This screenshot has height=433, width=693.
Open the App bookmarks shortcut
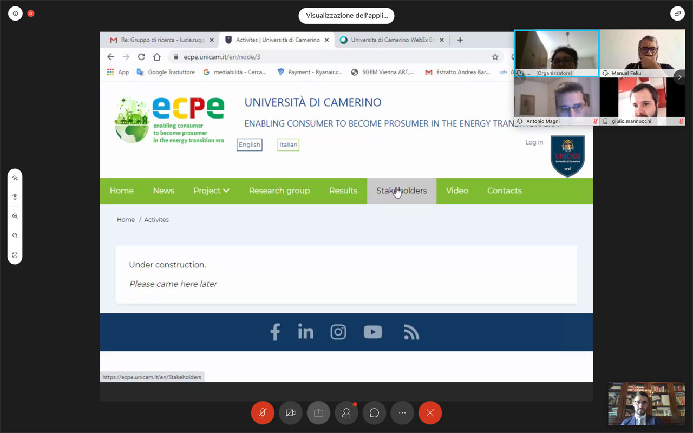click(x=118, y=72)
